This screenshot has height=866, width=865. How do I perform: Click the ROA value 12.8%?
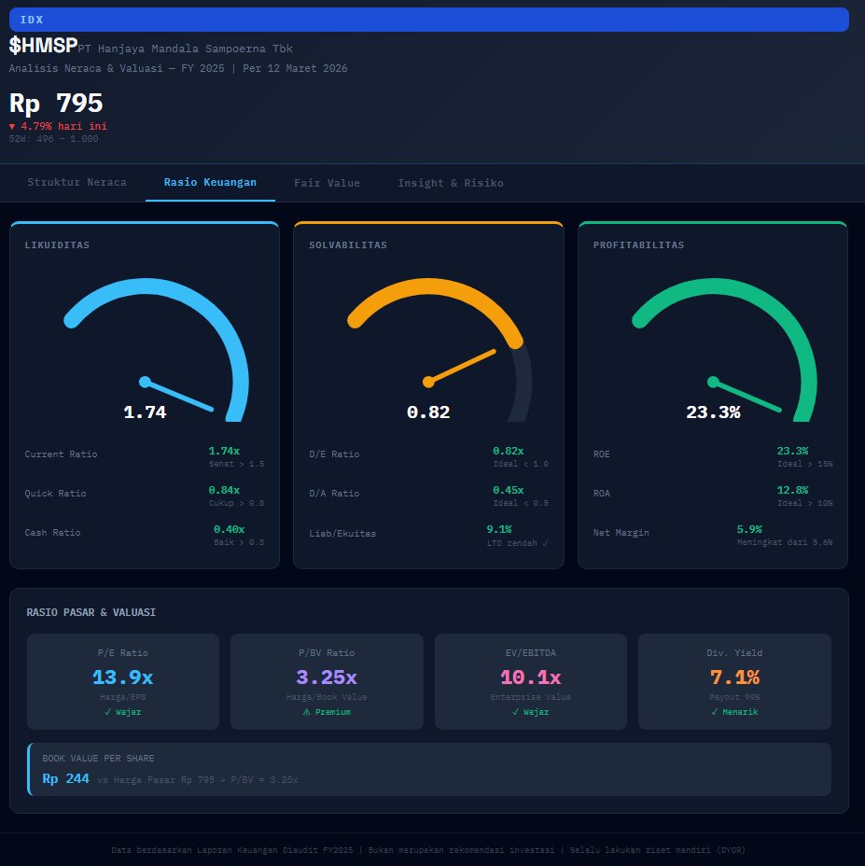pyautogui.click(x=792, y=490)
